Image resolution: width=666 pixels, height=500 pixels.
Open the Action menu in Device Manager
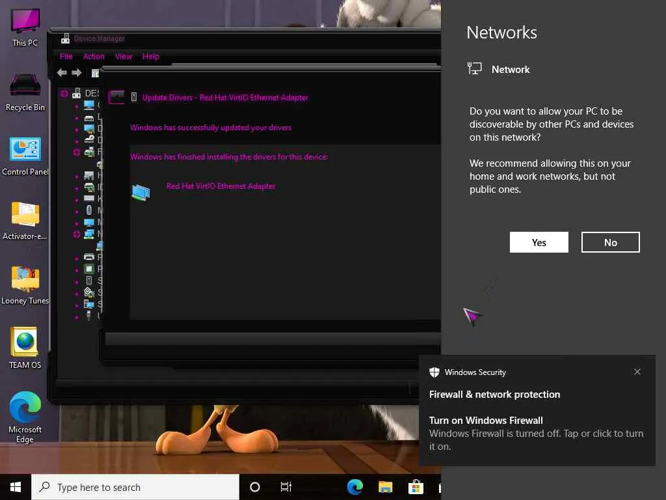point(94,57)
